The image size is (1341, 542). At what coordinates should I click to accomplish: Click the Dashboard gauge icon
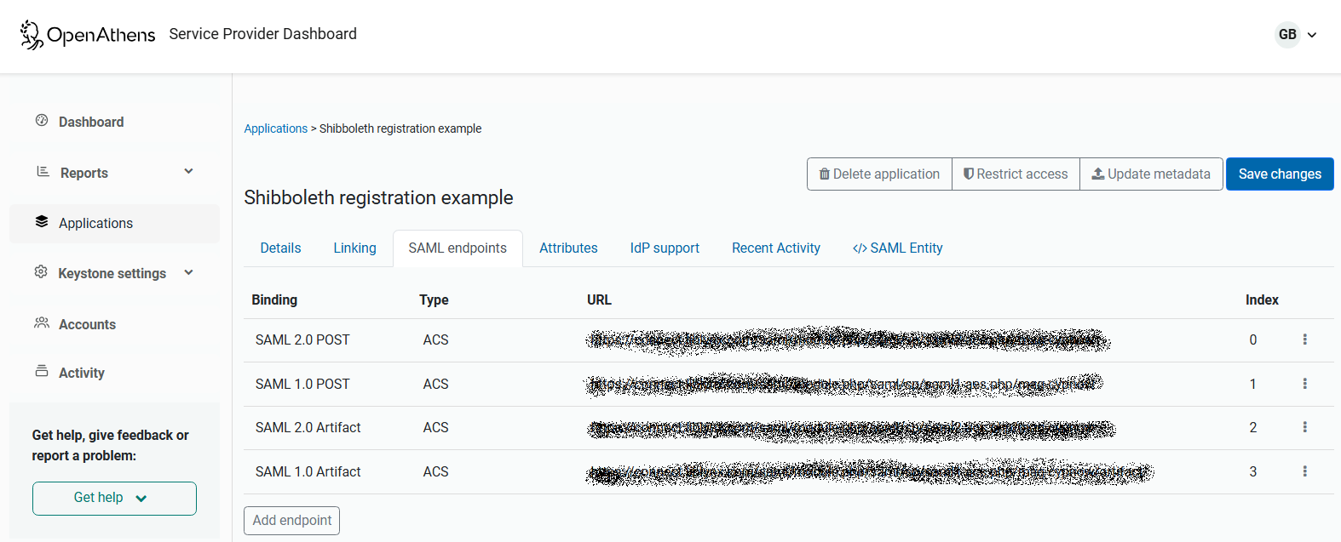42,120
